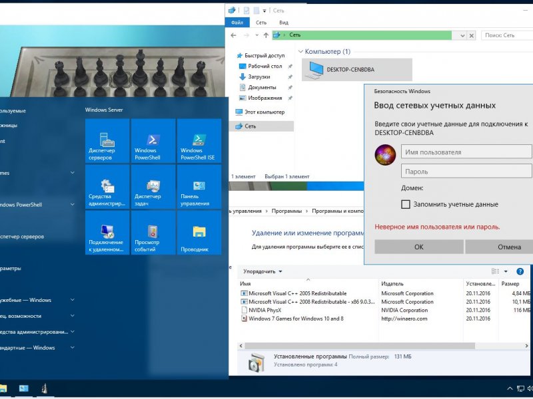Open Программы breadcrumb in control panel
The height and width of the screenshot is (399, 533).
pos(286,211)
